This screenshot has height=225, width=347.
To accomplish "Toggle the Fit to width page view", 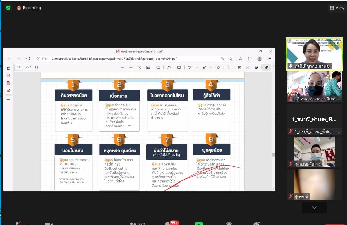I will point(148,67).
